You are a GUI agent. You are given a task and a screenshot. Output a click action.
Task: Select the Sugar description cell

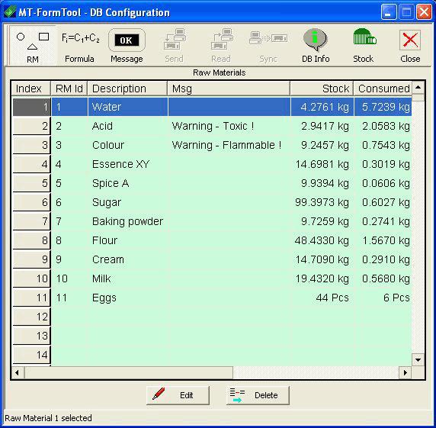coord(128,202)
